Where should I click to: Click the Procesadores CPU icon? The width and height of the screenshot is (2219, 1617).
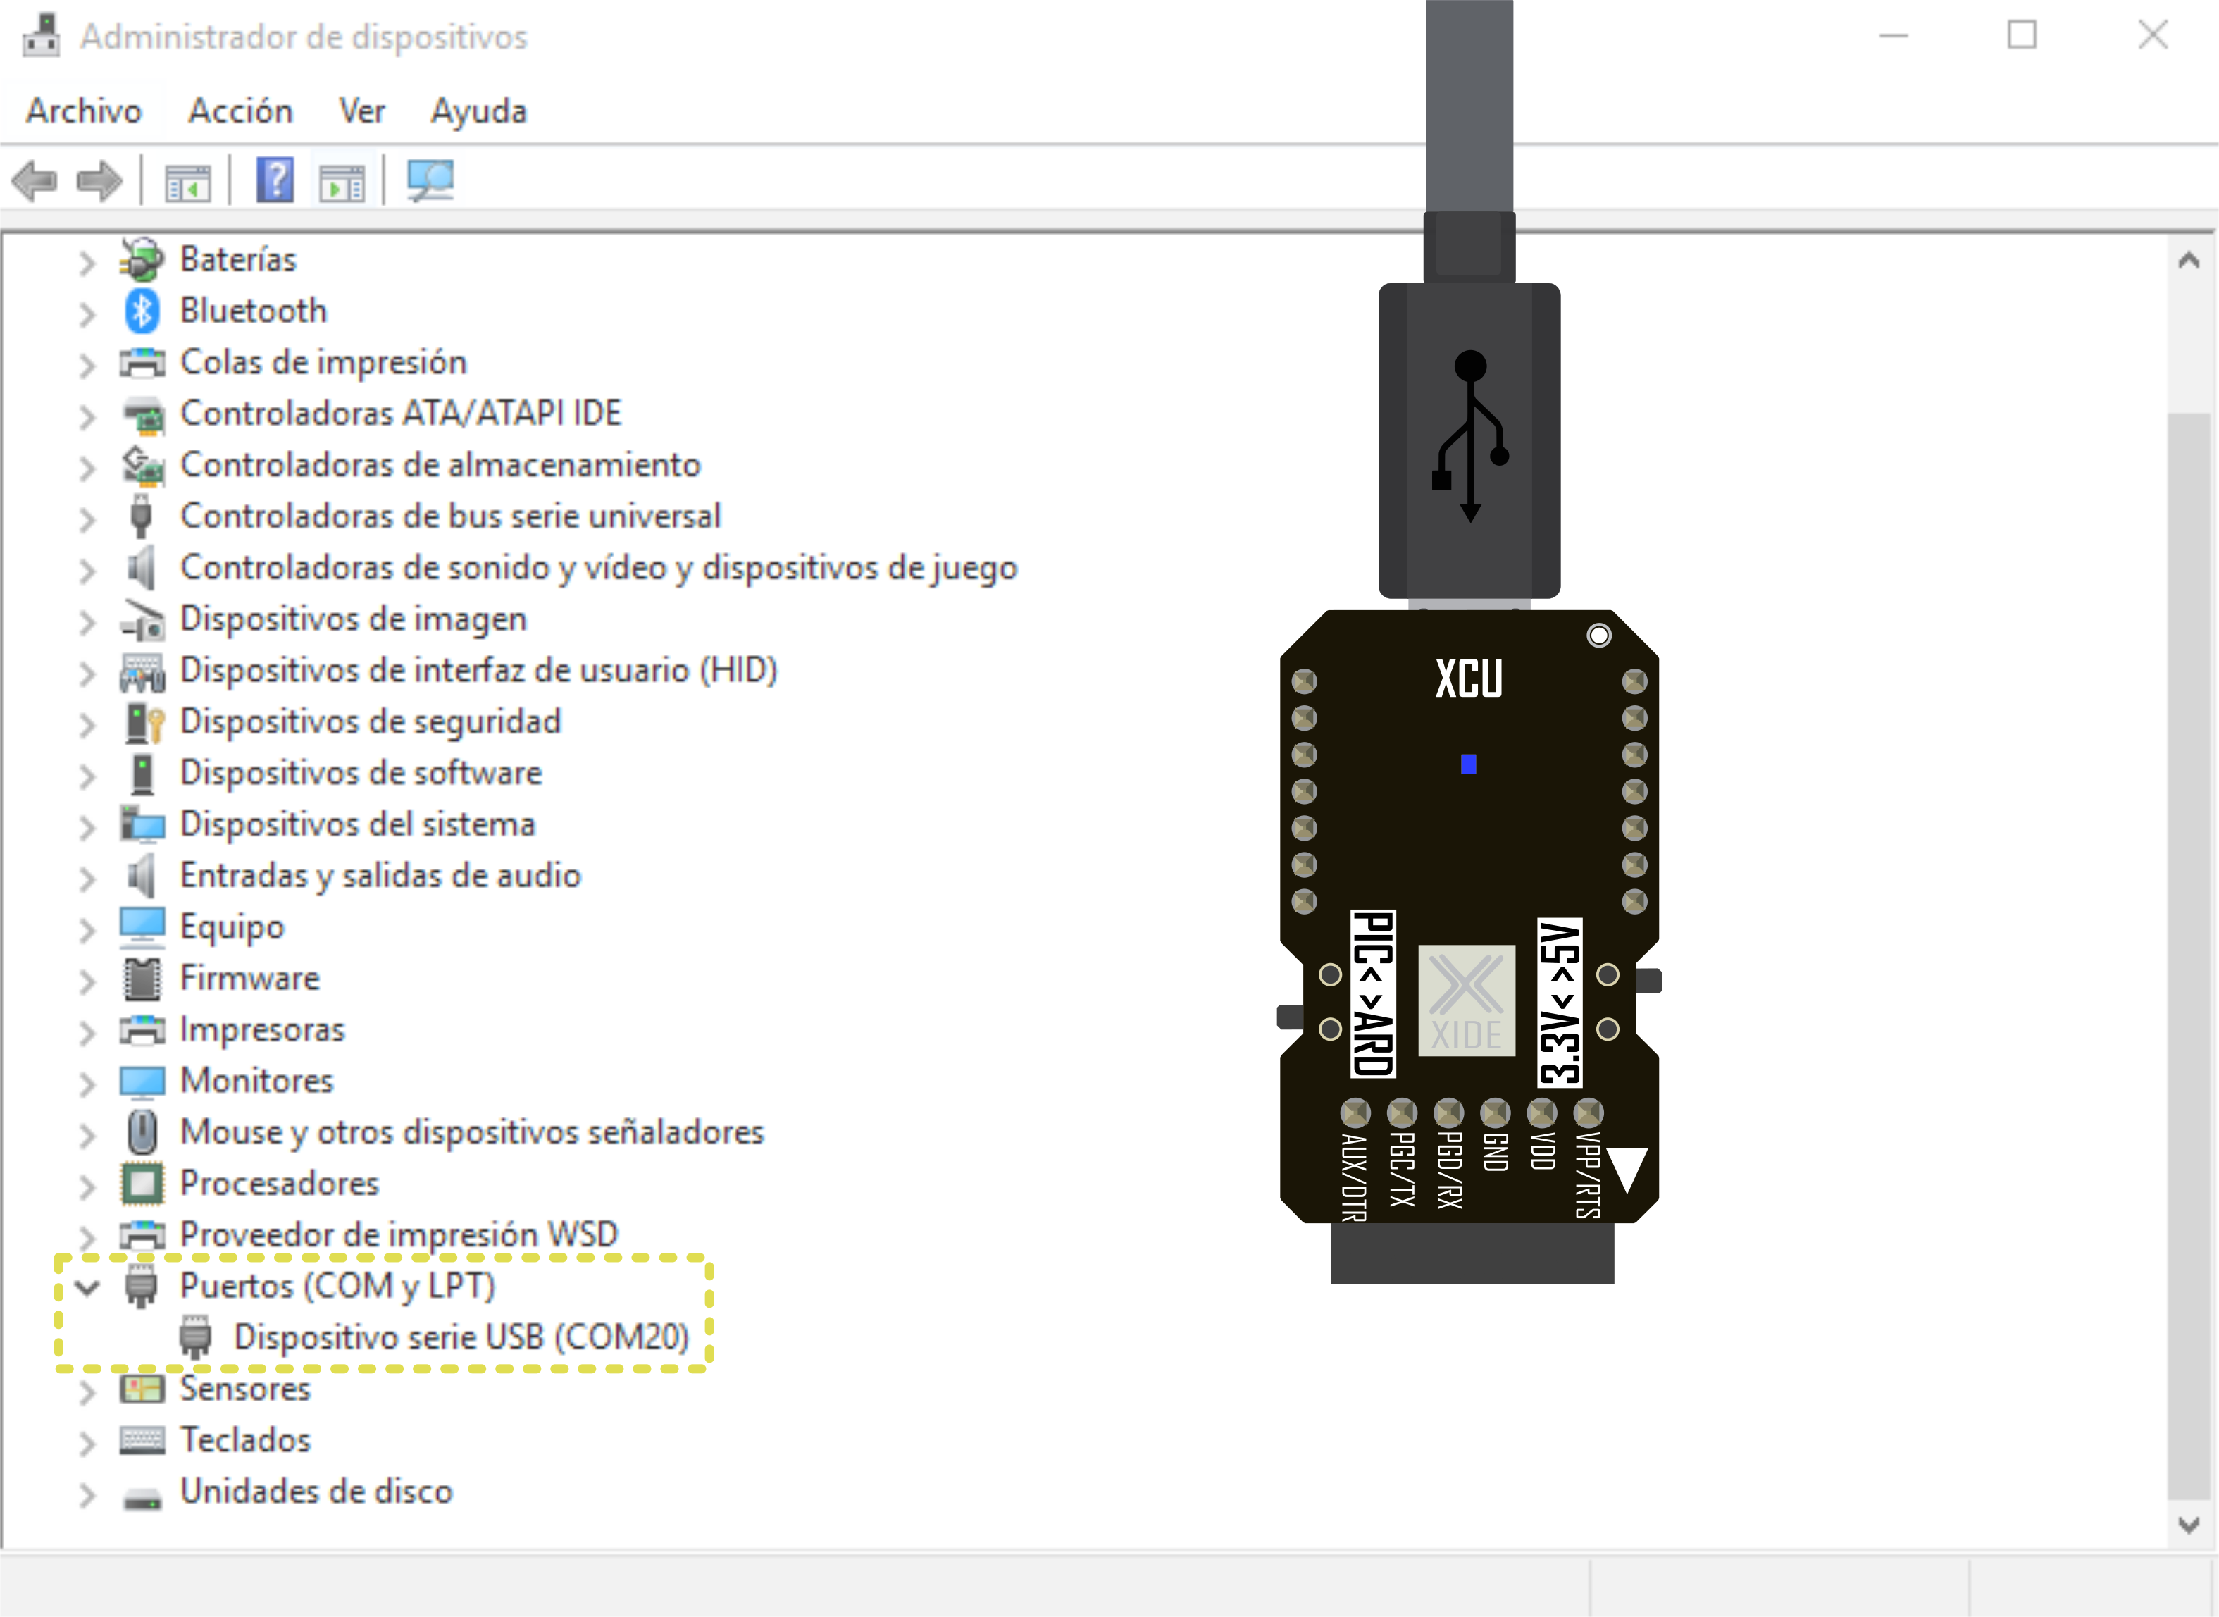click(x=142, y=1184)
